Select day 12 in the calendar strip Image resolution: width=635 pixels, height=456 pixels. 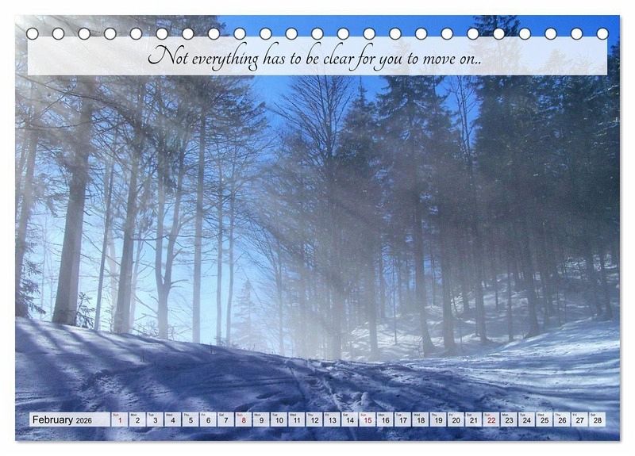tap(314, 420)
